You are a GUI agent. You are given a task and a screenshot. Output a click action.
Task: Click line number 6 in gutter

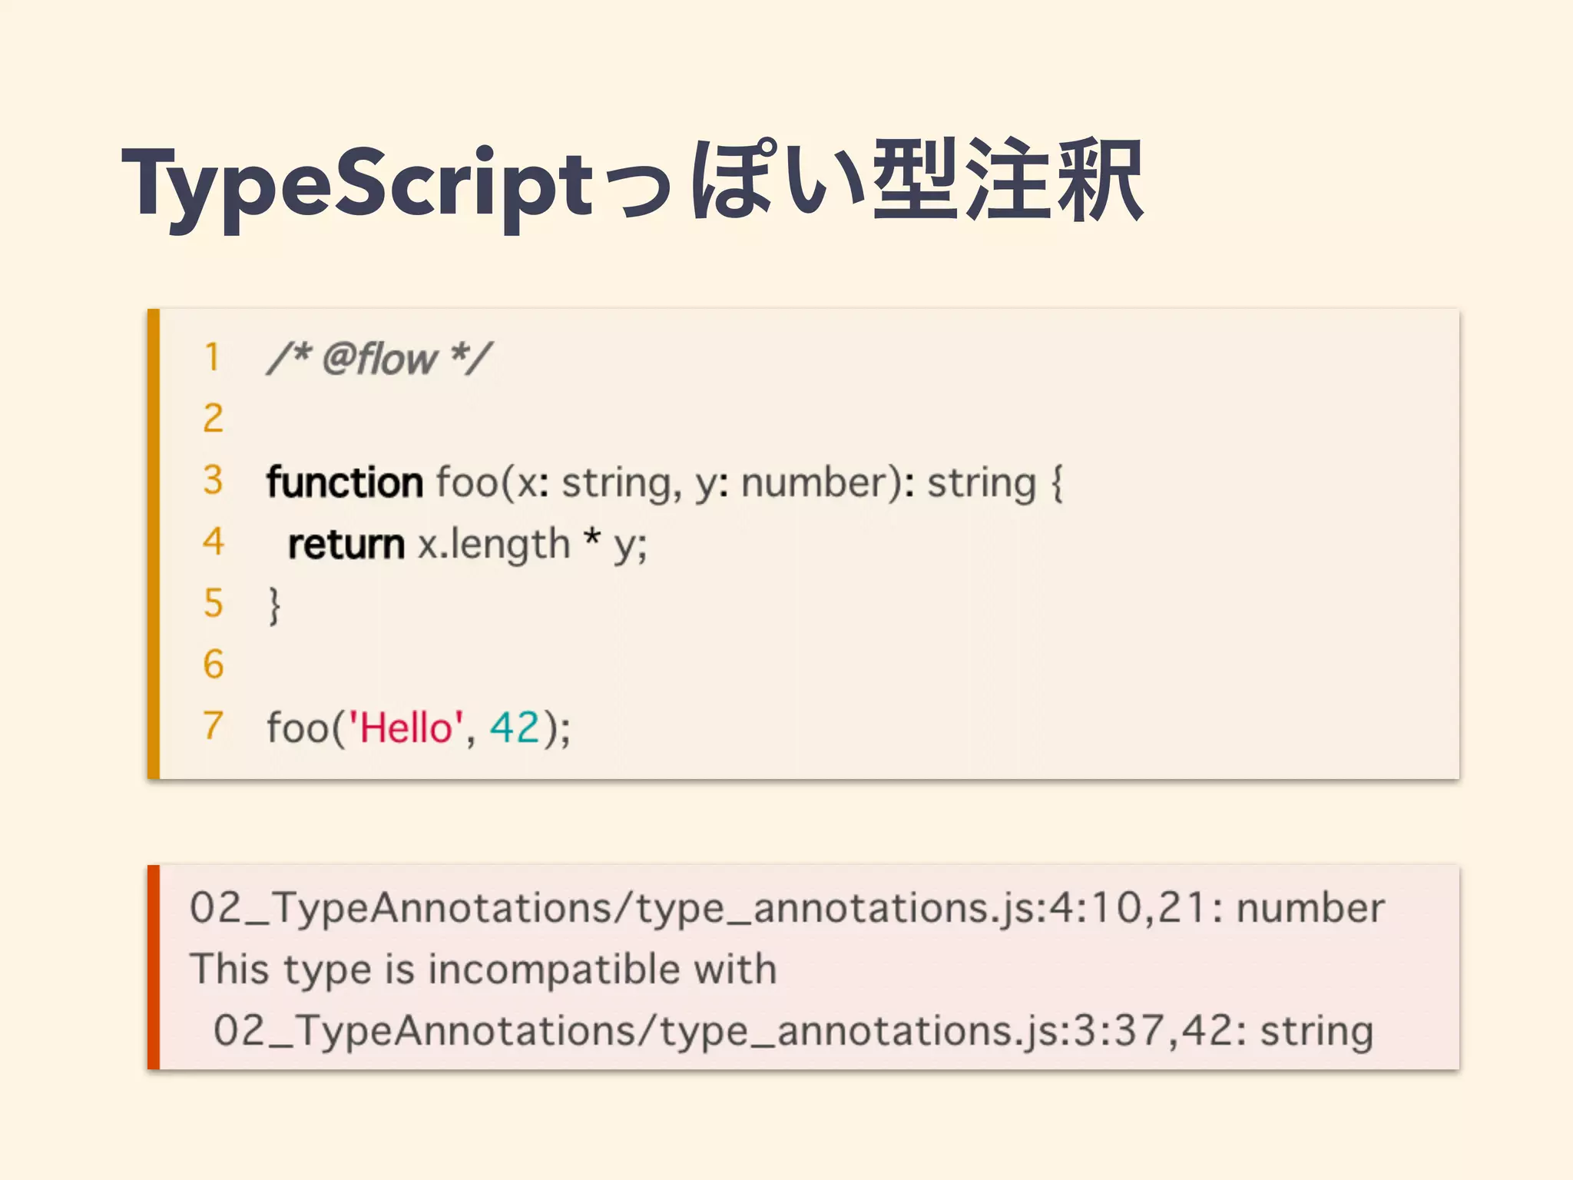click(213, 664)
